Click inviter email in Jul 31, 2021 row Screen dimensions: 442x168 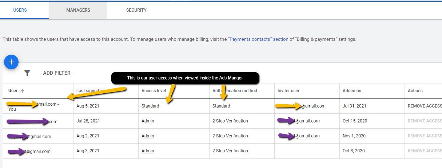(302, 106)
